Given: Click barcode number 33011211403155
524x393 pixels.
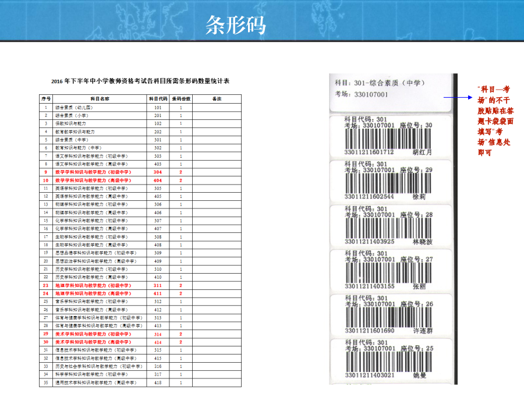Looking at the screenshot, I should coord(370,286).
